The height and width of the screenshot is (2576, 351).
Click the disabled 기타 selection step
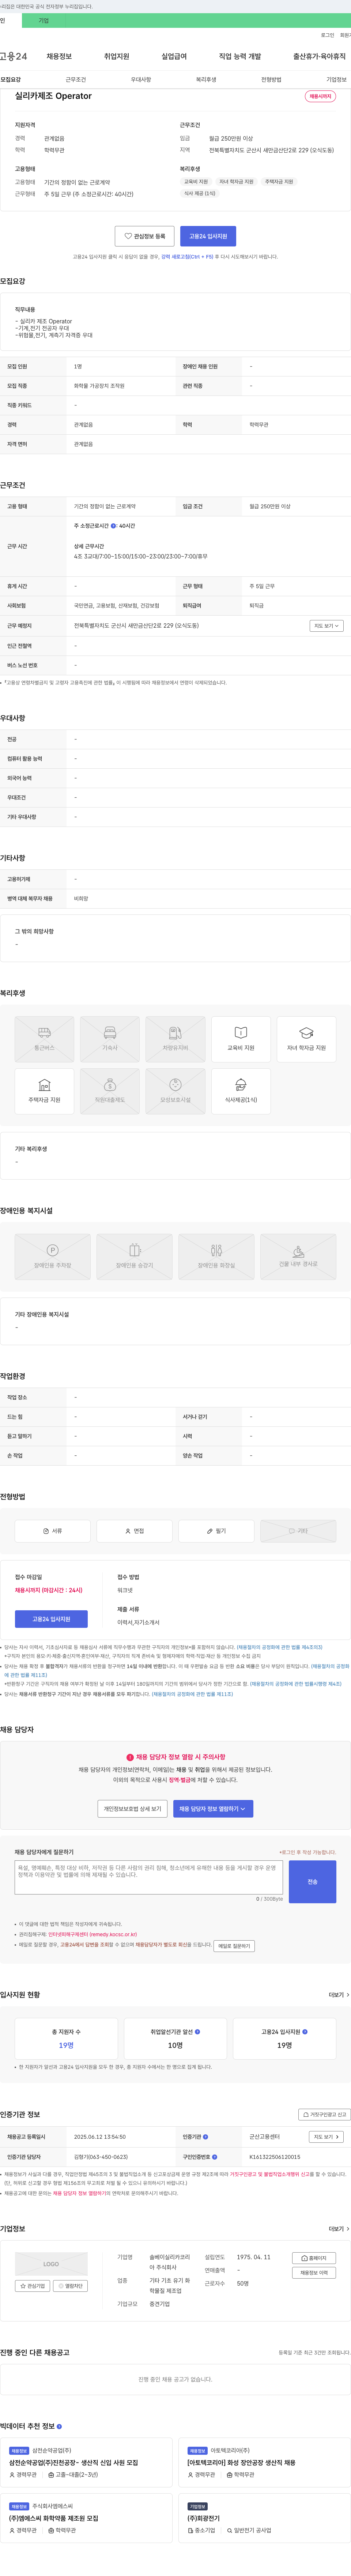(298, 1531)
